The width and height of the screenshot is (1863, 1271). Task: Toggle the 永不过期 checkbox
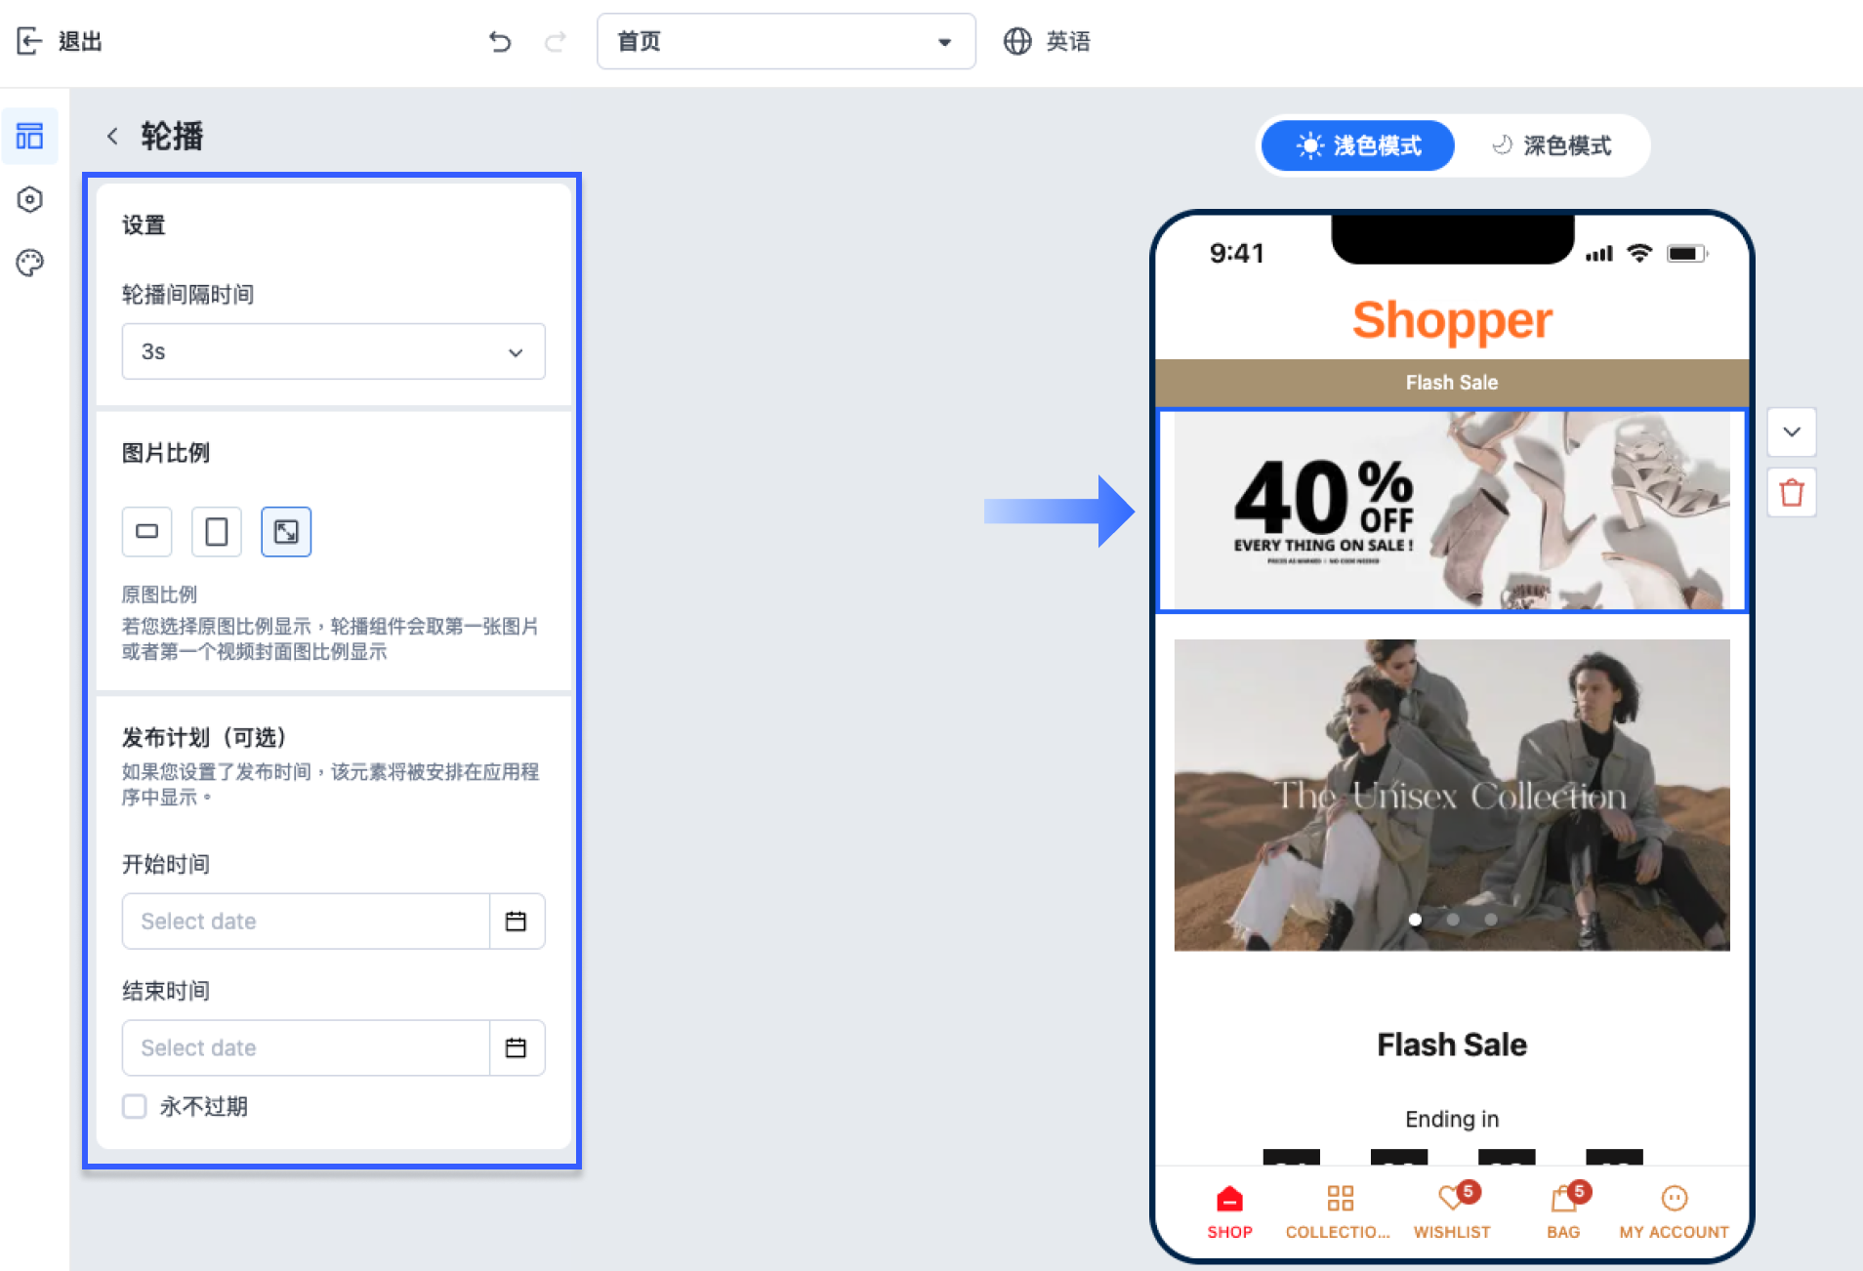(135, 1106)
